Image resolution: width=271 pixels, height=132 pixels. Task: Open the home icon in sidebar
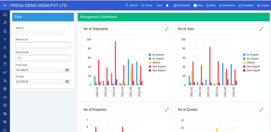coord(5,97)
